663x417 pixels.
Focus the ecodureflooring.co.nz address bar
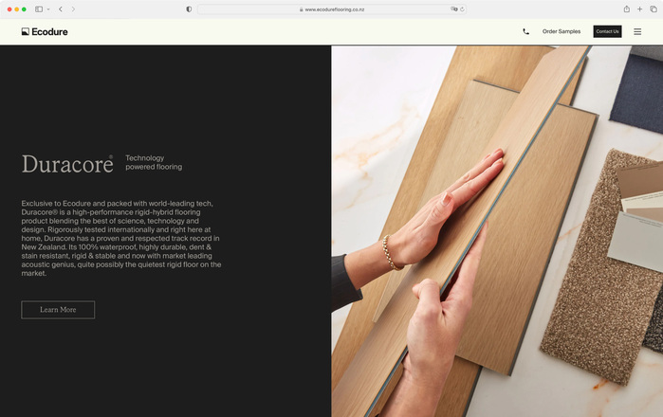pyautogui.click(x=332, y=9)
